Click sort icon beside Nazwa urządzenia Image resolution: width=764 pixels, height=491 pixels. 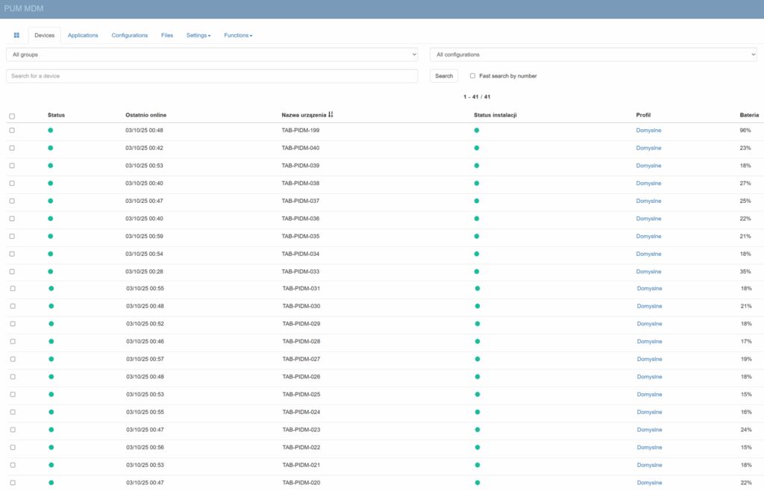coord(331,115)
